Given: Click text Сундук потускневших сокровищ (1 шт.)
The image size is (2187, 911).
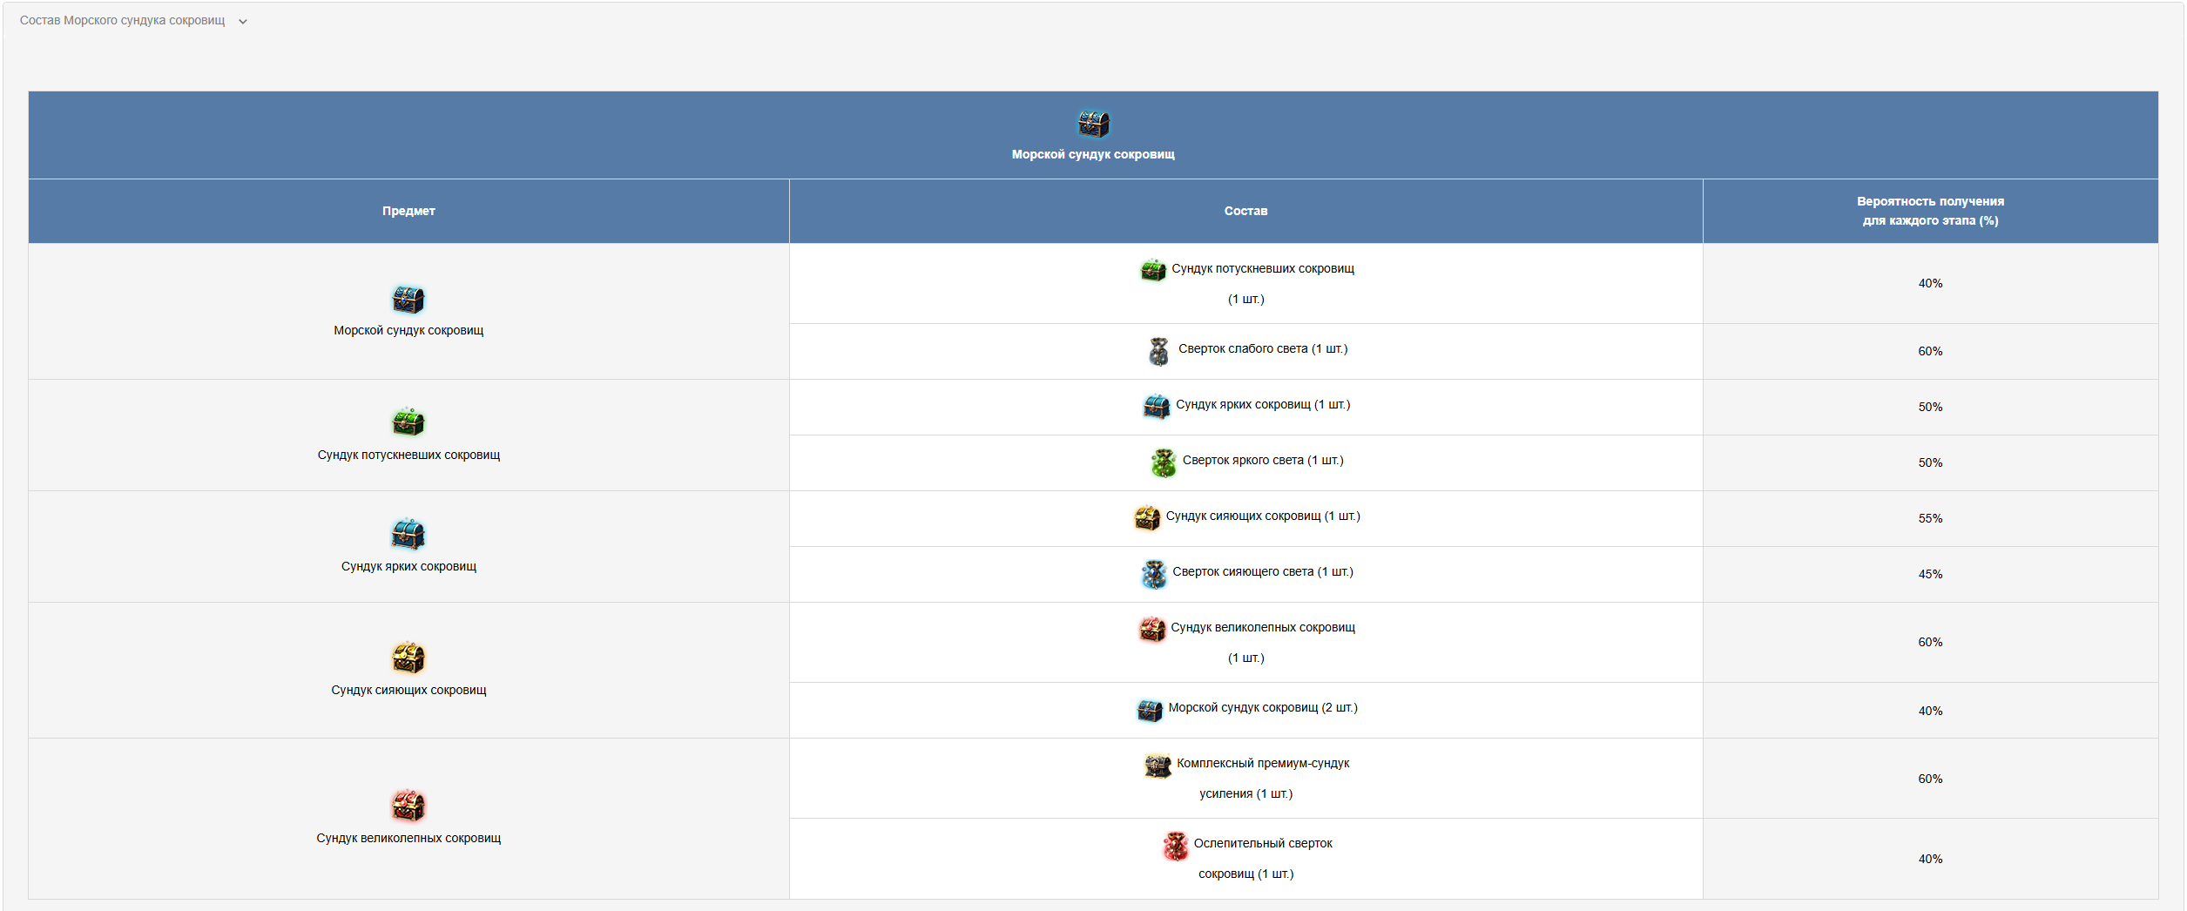Looking at the screenshot, I should pyautogui.click(x=1263, y=284).
